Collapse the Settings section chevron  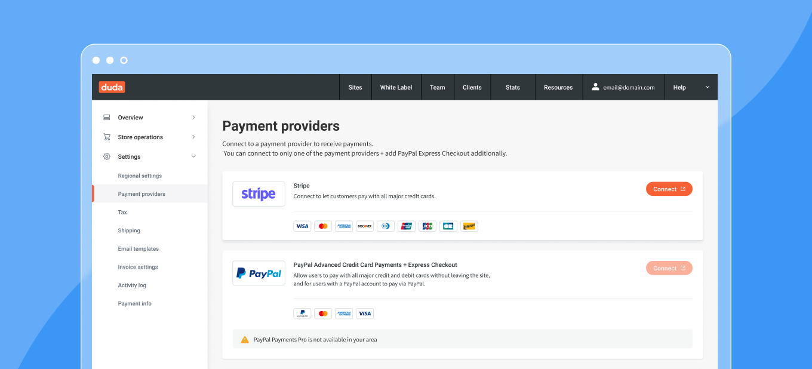193,156
